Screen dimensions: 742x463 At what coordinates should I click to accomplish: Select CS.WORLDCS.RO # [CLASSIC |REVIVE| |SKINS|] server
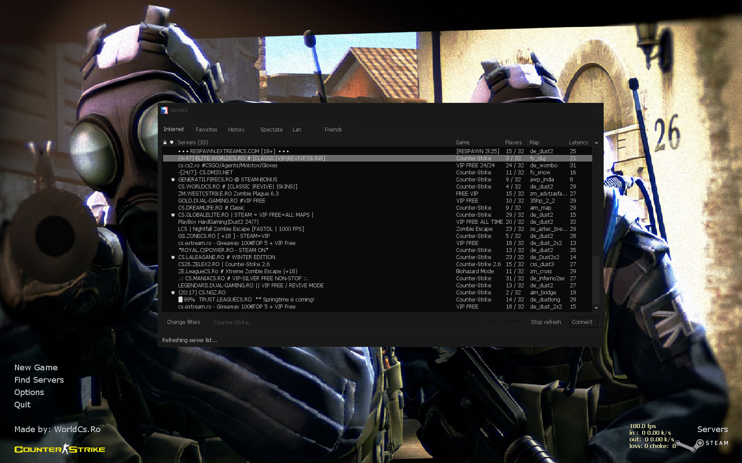pos(377,187)
